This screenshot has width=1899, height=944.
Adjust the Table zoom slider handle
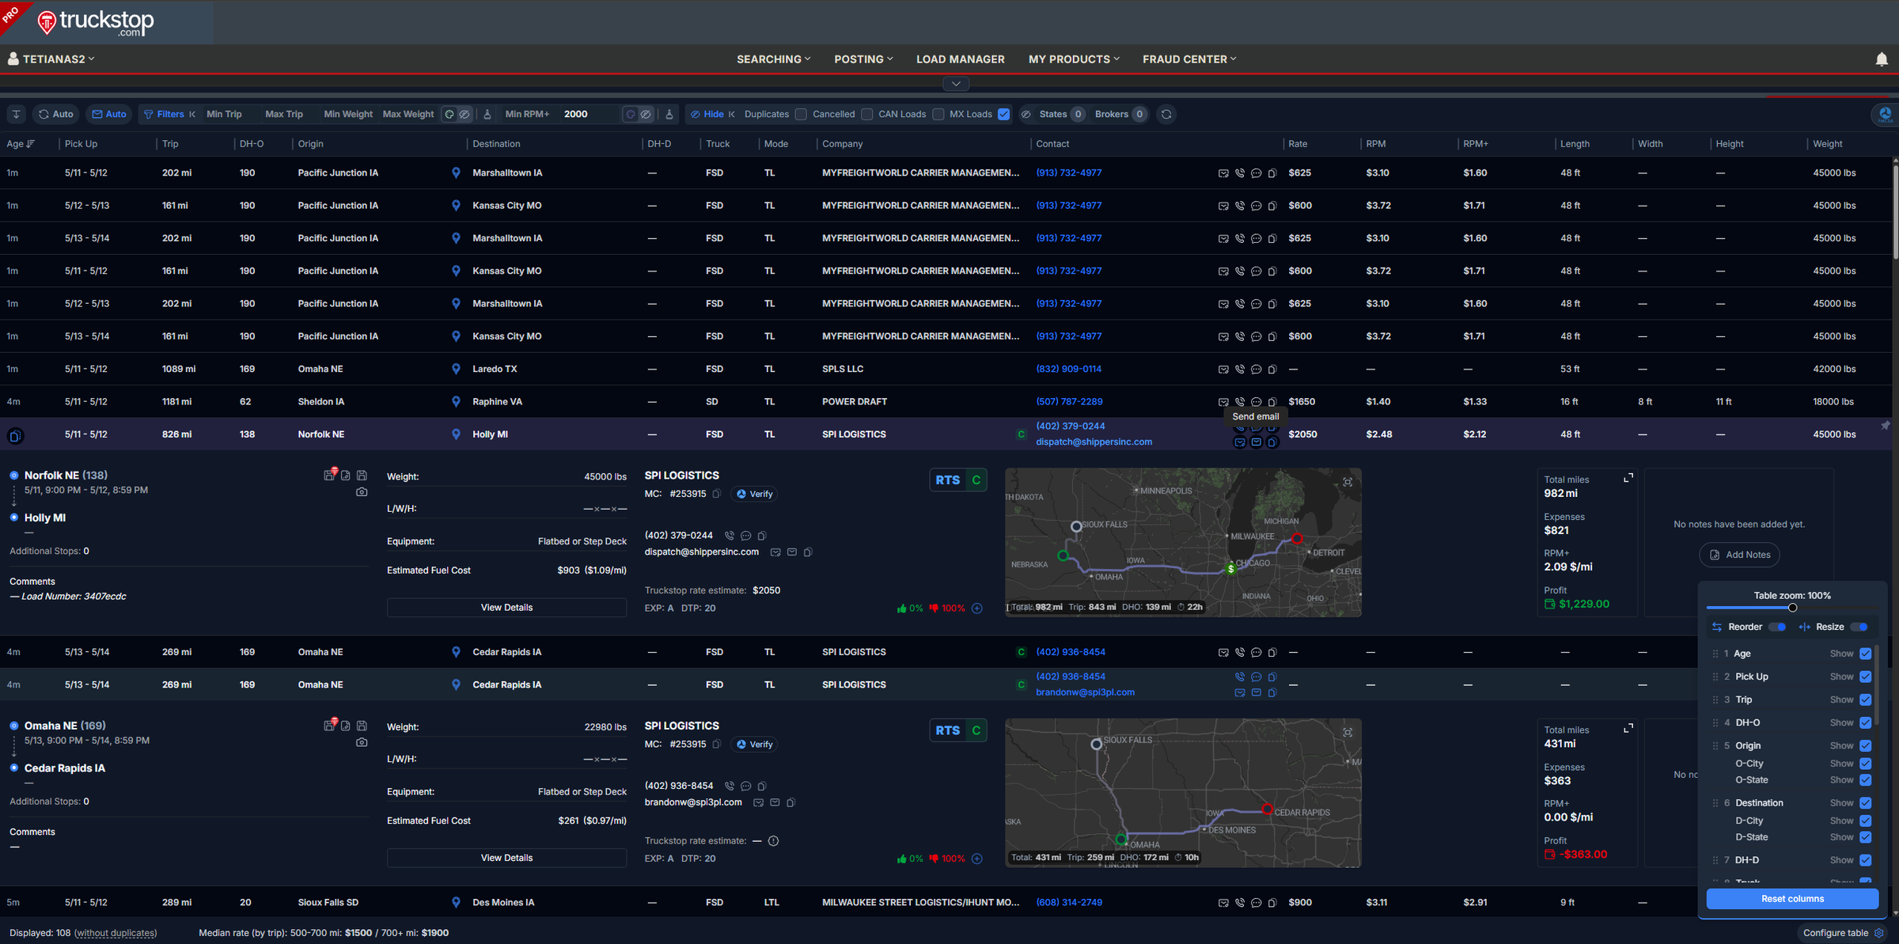(x=1792, y=608)
